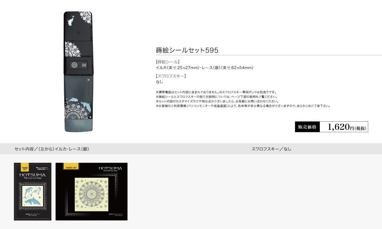Open the lace seal package thumbnail
Viewport: 382px width, 229px height.
coord(92,192)
